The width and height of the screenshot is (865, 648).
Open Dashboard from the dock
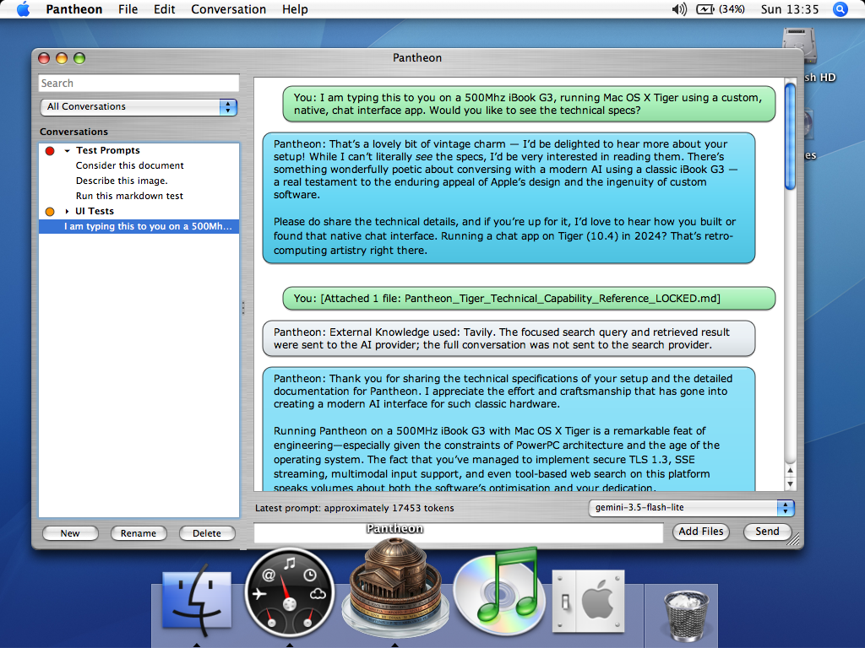click(290, 593)
